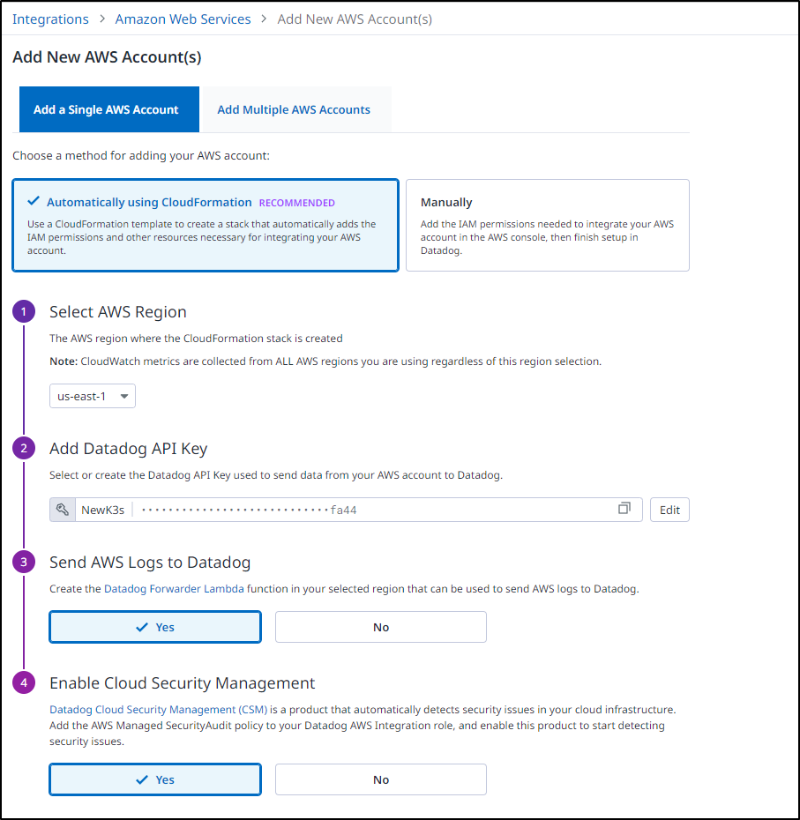Click the RECOMMENDED label
The image size is (800, 820).
tap(297, 203)
